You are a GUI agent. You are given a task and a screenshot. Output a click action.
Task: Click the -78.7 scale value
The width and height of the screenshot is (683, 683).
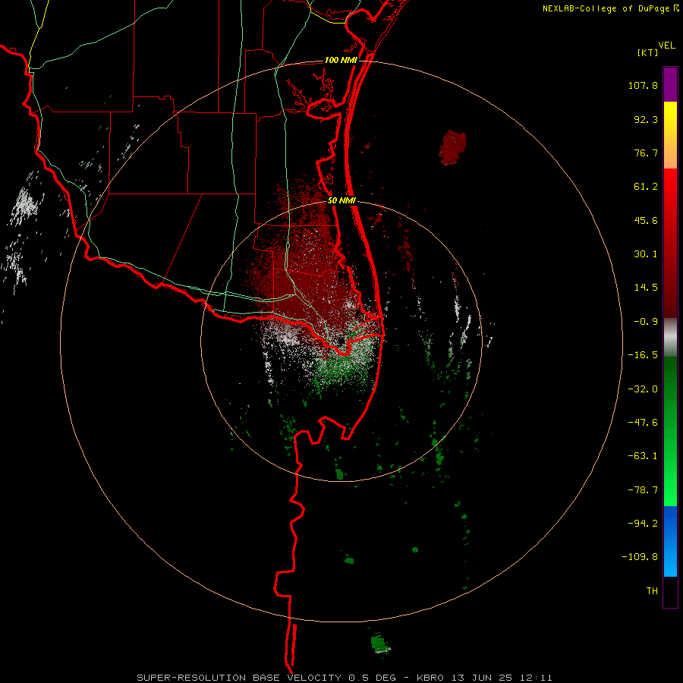tap(643, 490)
